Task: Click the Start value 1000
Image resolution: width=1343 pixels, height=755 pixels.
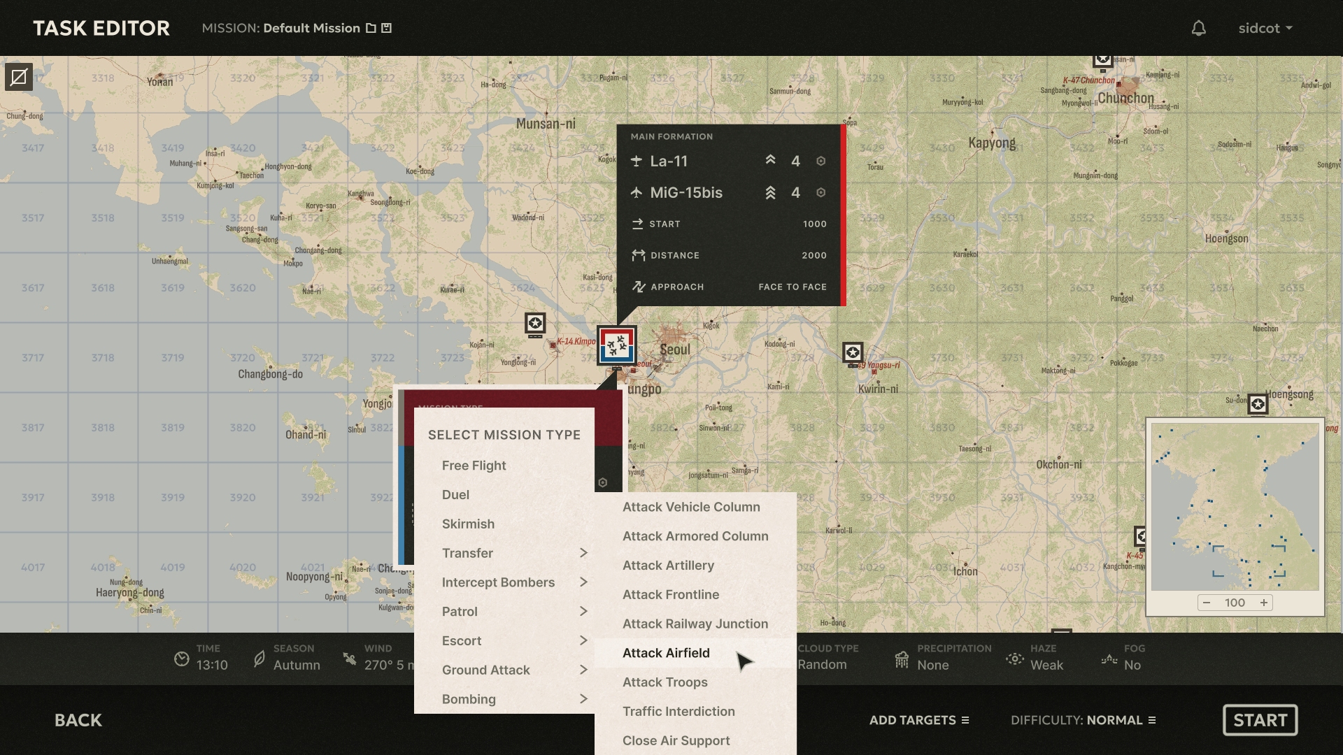Action: click(815, 224)
